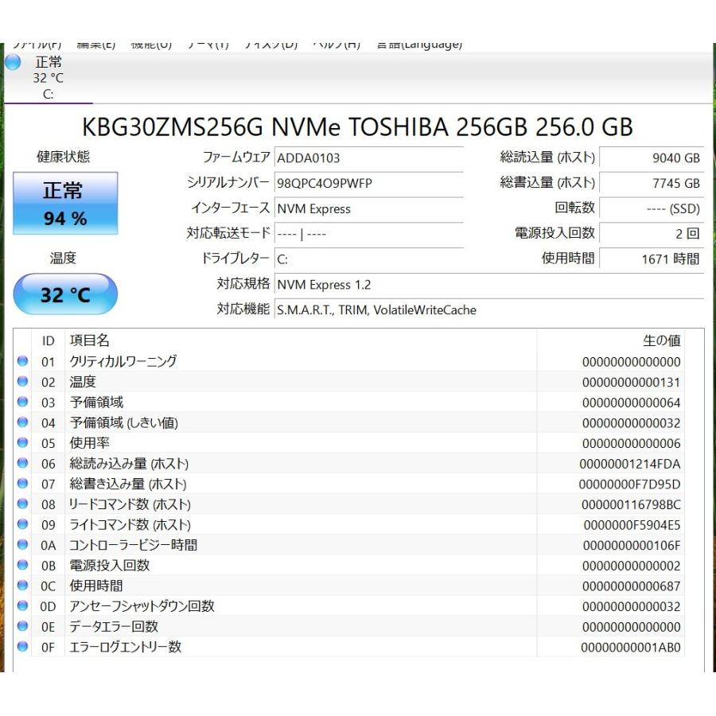The image size is (716, 716).
Task: Click status circle for 総読み込み量 (ホスト) row
Action: click(x=22, y=463)
